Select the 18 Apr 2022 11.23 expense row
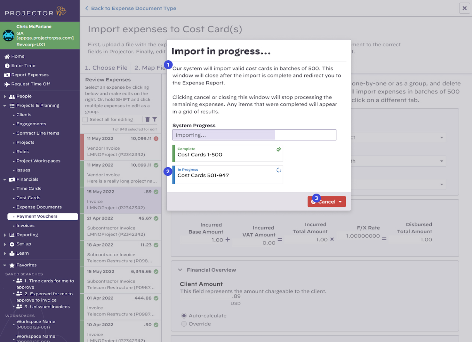Viewport: 472px width, 342px height. click(x=121, y=253)
